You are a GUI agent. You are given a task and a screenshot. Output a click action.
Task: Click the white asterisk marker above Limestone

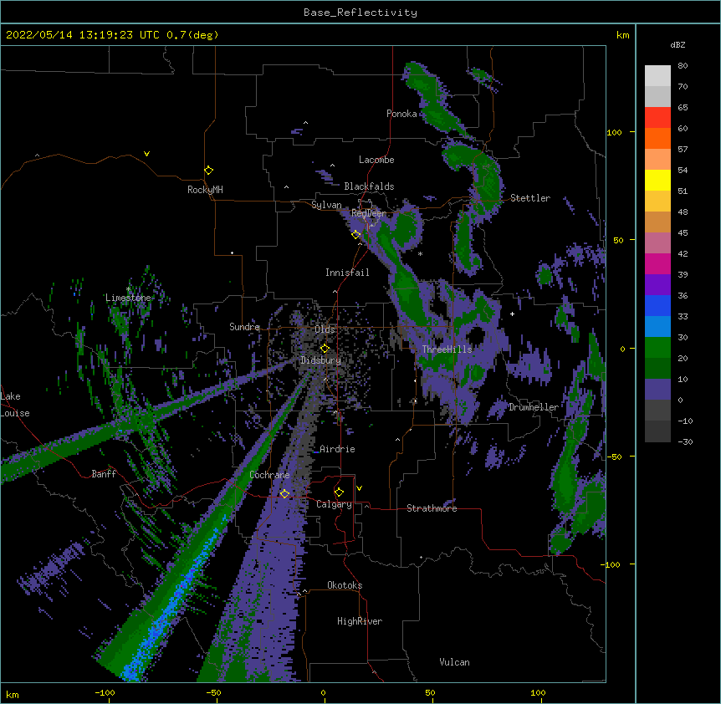coord(129,289)
